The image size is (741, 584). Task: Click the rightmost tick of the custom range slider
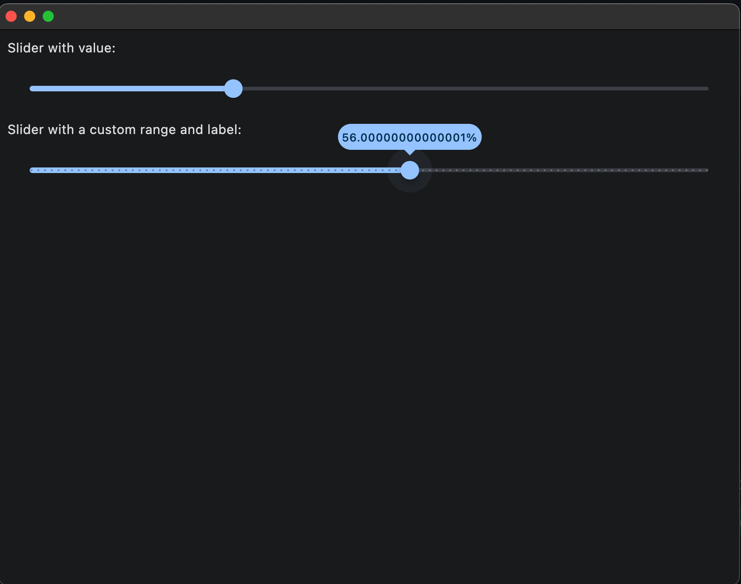pos(707,170)
